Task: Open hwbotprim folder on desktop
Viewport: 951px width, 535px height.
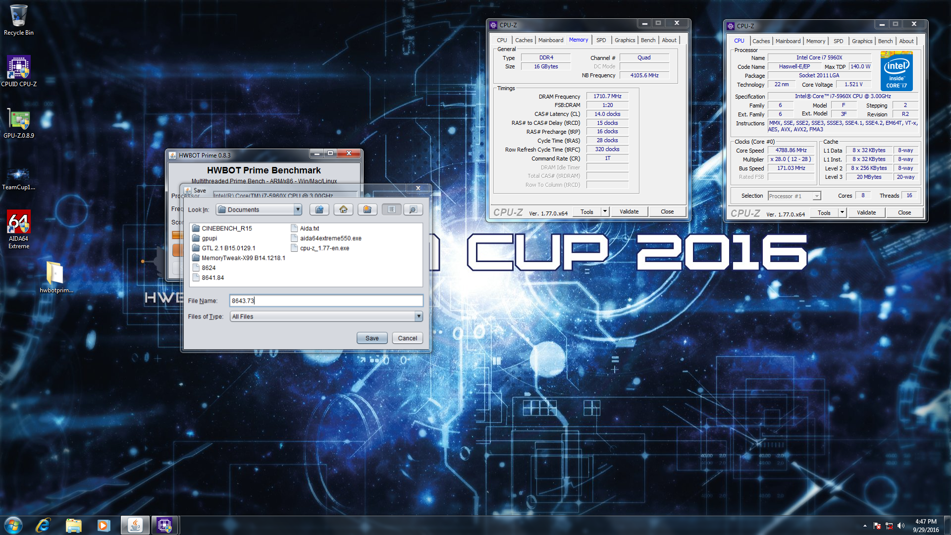Action: pyautogui.click(x=56, y=276)
